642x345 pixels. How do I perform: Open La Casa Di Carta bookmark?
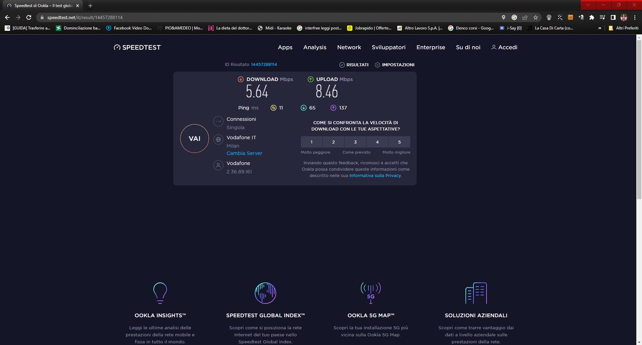(x=550, y=28)
